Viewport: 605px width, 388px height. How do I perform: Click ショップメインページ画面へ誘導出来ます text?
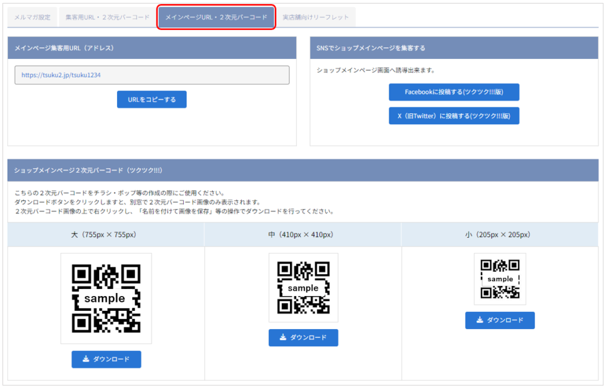tap(376, 70)
